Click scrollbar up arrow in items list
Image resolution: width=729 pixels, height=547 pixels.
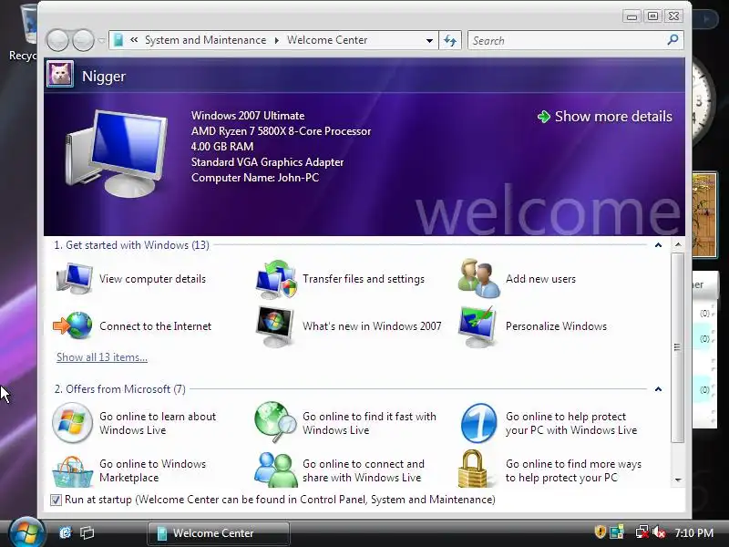pos(678,244)
